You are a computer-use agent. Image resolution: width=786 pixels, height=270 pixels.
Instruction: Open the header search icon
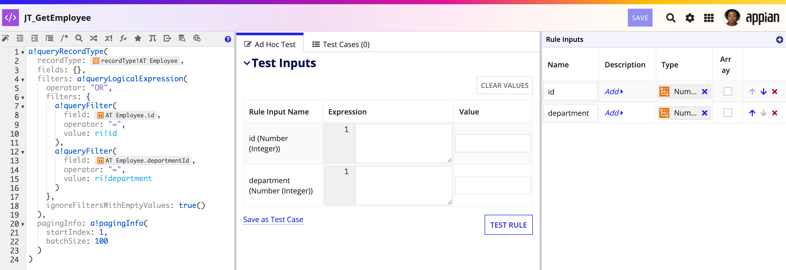670,18
